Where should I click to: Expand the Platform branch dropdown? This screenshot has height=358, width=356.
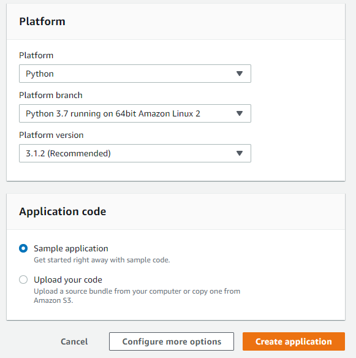coord(135,113)
